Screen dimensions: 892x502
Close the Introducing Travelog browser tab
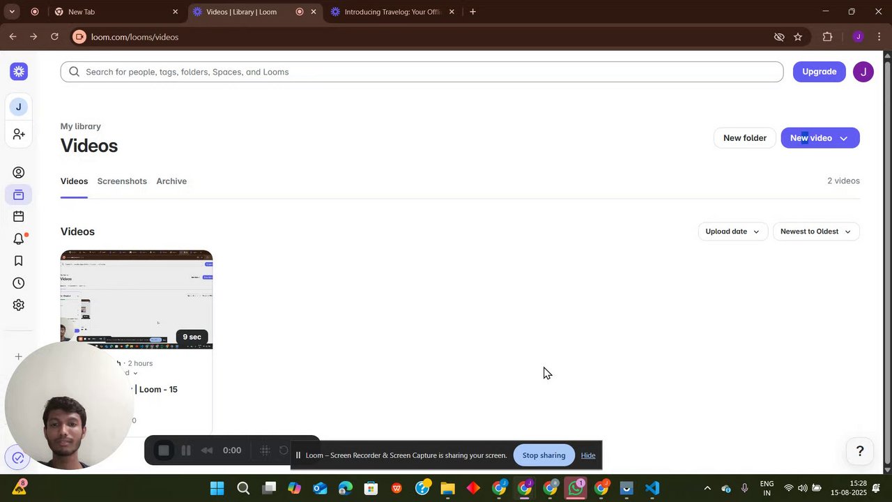(452, 12)
